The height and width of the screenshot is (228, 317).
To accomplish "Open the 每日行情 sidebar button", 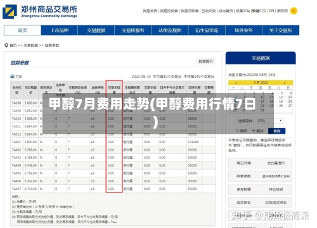I will coord(244,163).
